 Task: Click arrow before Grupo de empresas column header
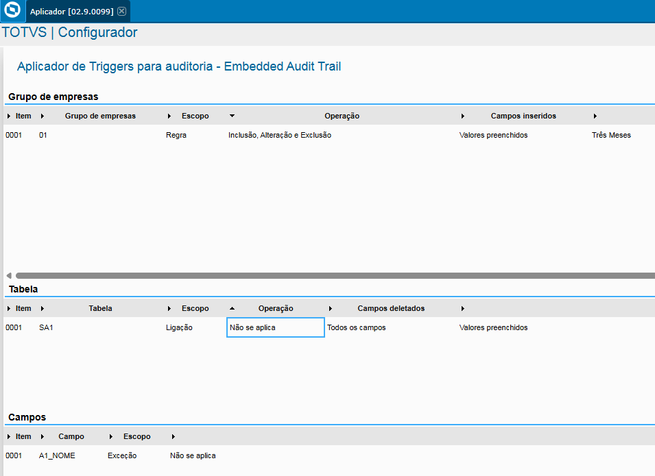pos(43,116)
